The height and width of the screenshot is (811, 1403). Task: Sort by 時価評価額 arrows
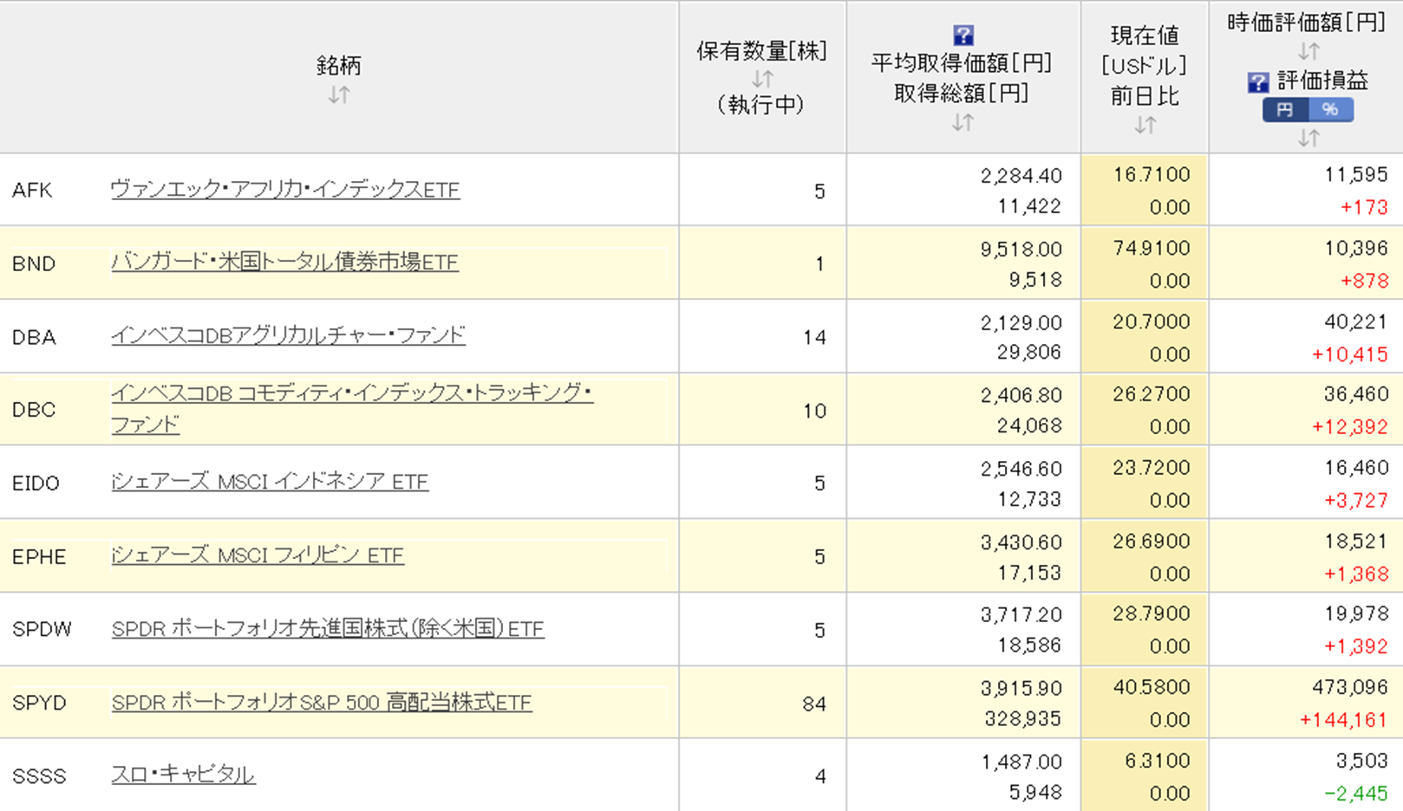1308,51
